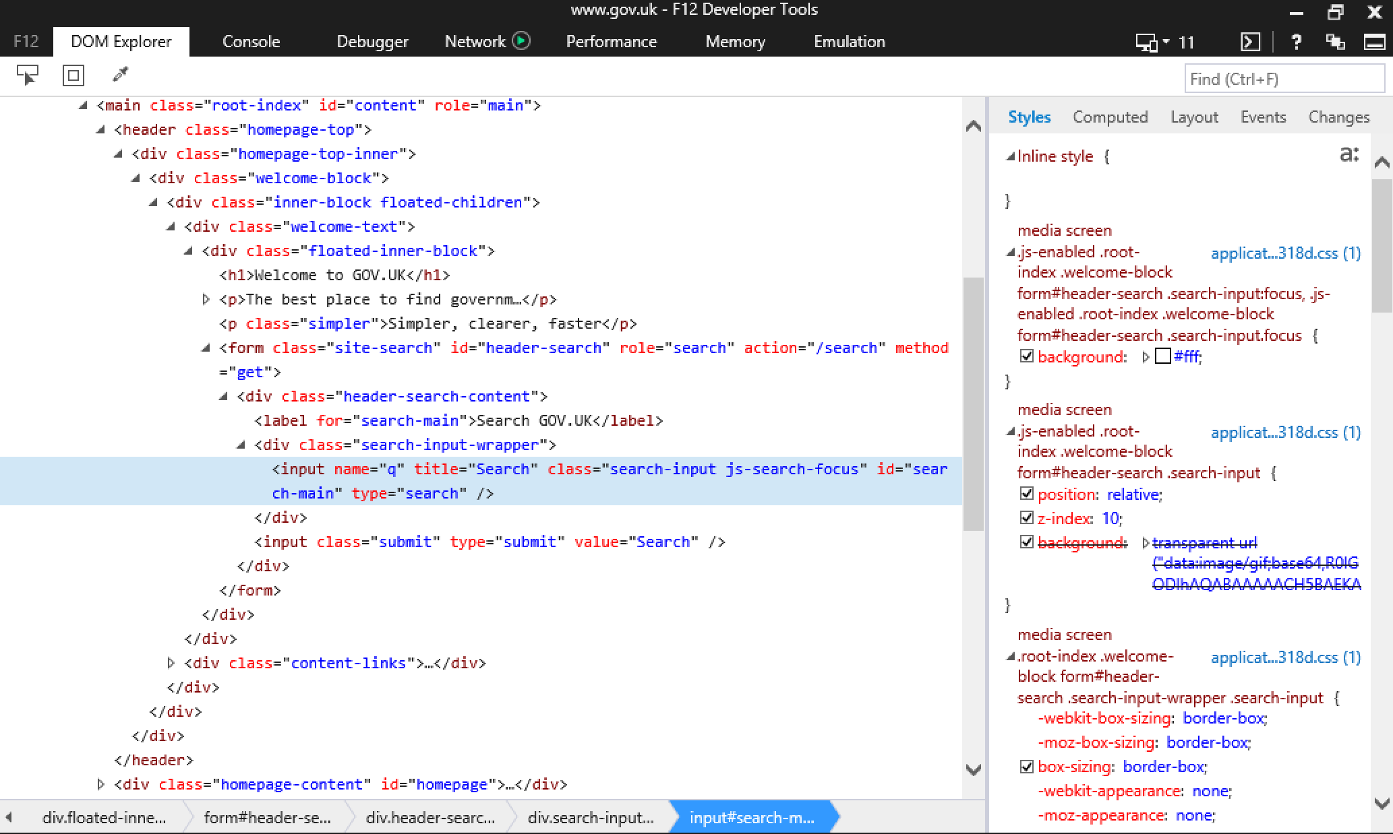This screenshot has height=834, width=1393.
Task: Open the Computed pane tab
Action: (1110, 117)
